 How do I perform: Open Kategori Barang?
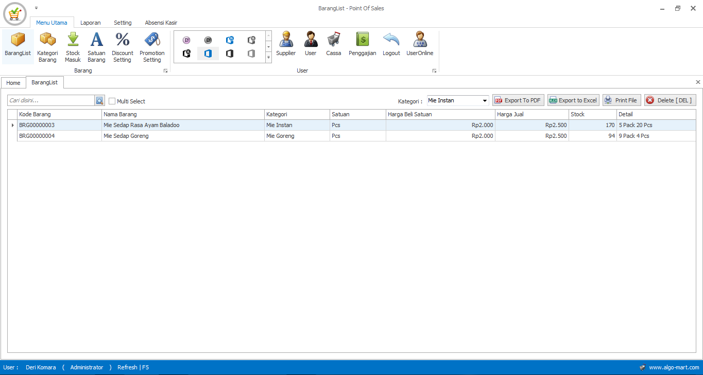coord(47,46)
